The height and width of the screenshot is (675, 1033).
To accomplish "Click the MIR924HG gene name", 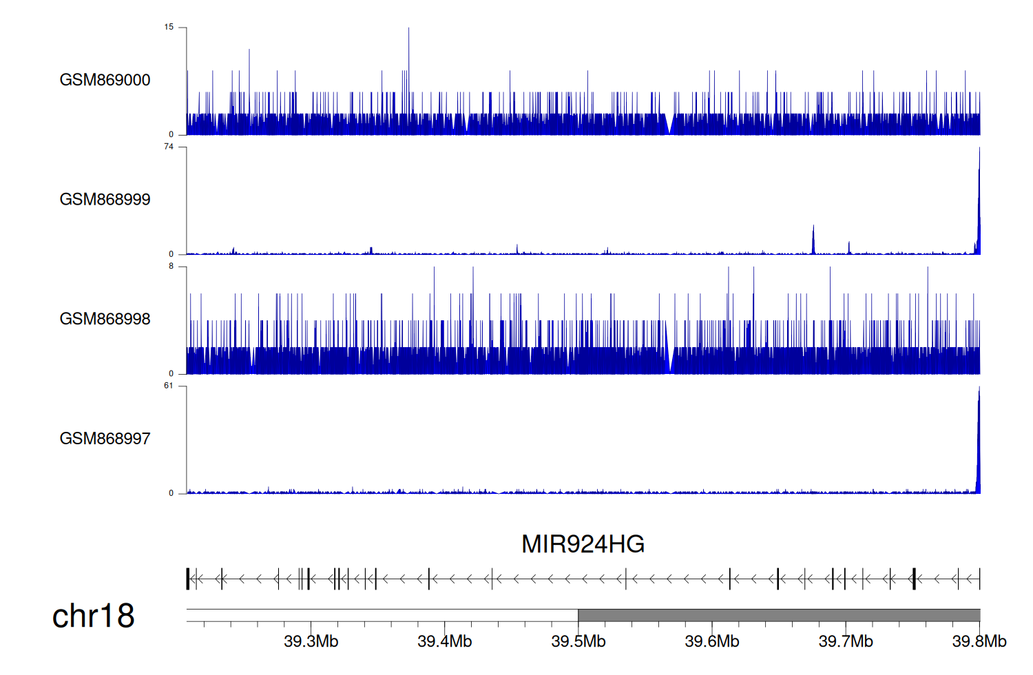I will coord(583,544).
